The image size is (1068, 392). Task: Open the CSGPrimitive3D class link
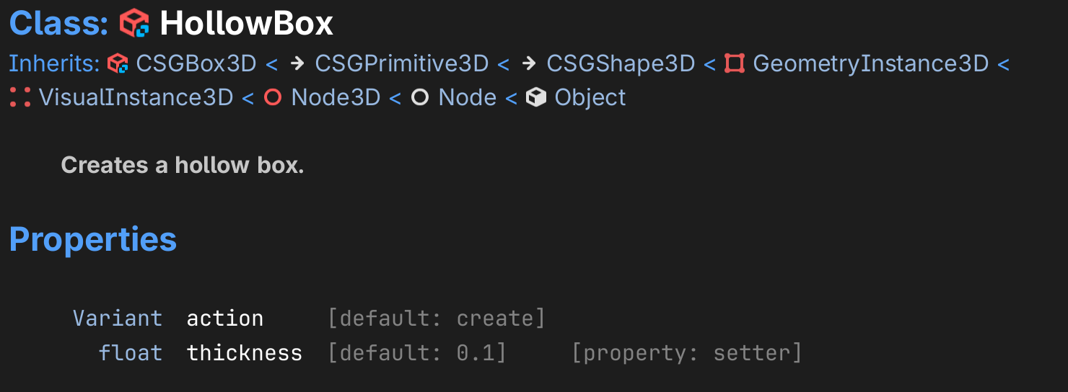click(402, 64)
